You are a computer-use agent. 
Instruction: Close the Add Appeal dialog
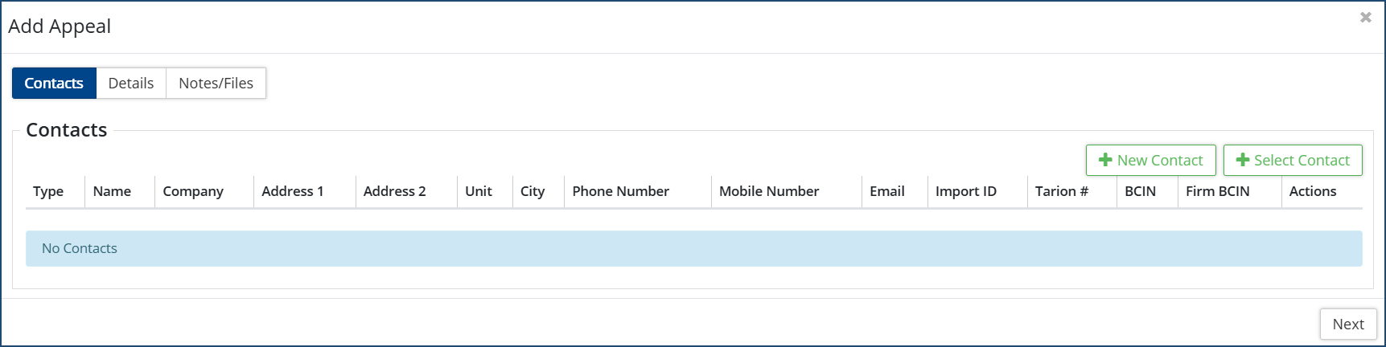[x=1365, y=18]
